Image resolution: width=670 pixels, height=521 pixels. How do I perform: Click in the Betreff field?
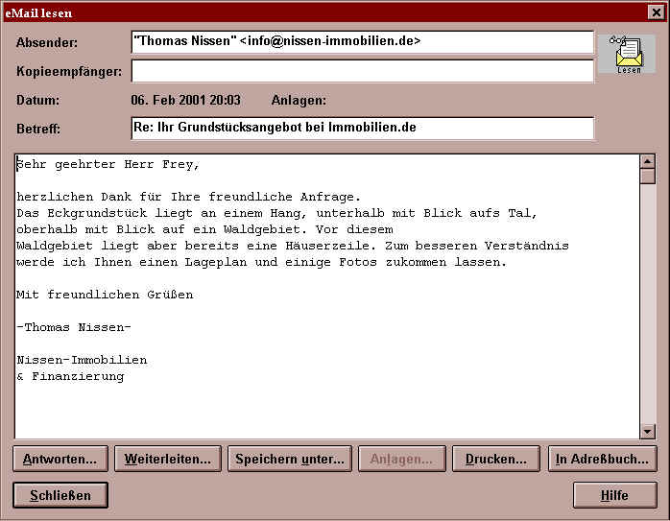[x=362, y=129]
